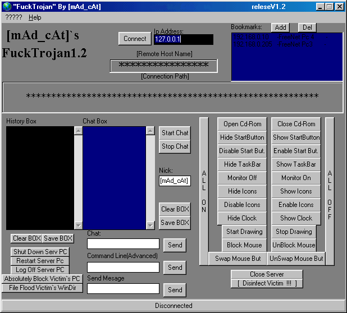Click the Del bookmark button
This screenshot has height=313, width=347.
point(307,27)
